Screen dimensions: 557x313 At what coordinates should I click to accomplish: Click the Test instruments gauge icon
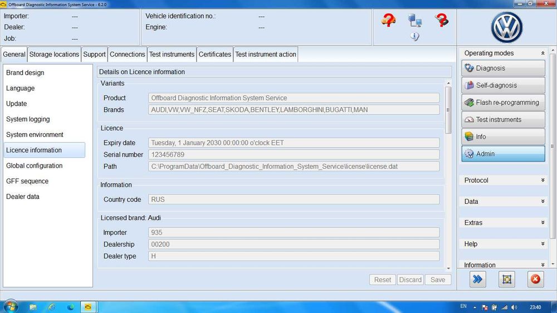click(x=469, y=120)
